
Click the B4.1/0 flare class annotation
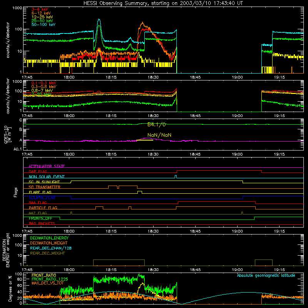coord(157,124)
